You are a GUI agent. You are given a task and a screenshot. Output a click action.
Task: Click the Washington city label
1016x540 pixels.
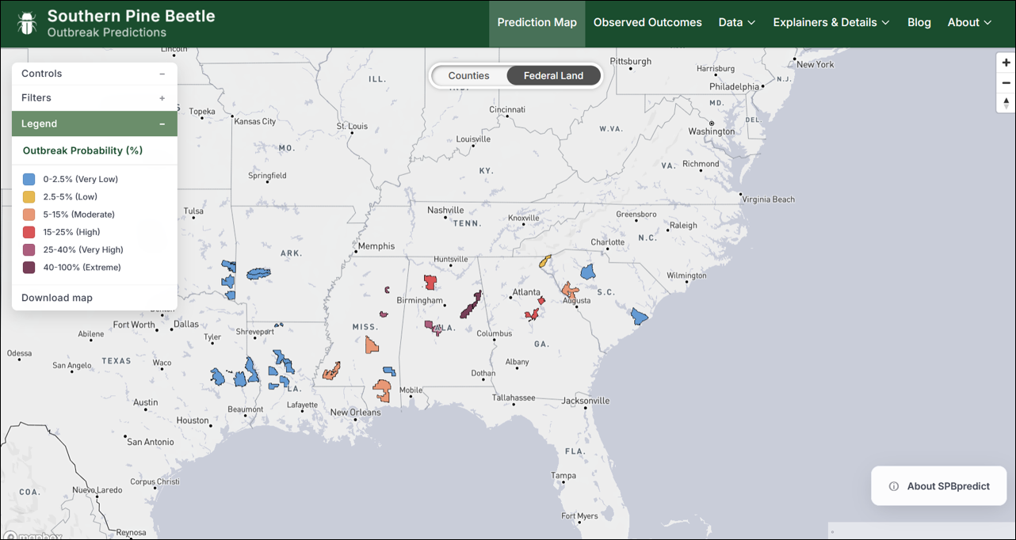(712, 131)
